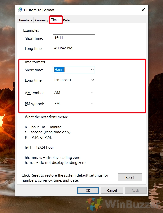Click the Reset button to restore defaults
This screenshot has height=213, width=163.
[x=130, y=177]
